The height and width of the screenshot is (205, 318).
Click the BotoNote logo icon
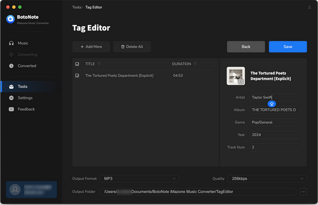click(10, 19)
